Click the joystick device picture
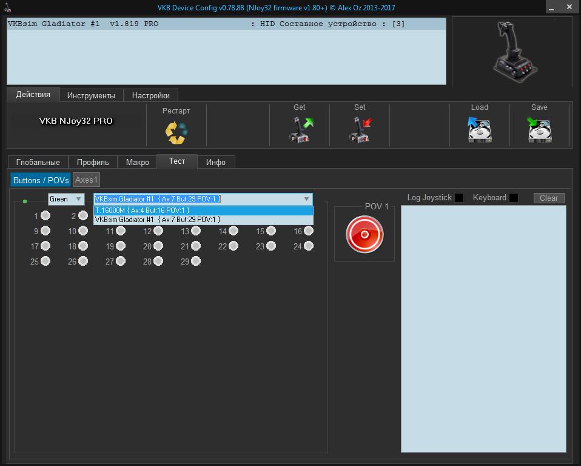This screenshot has height=466, width=581. [x=514, y=51]
